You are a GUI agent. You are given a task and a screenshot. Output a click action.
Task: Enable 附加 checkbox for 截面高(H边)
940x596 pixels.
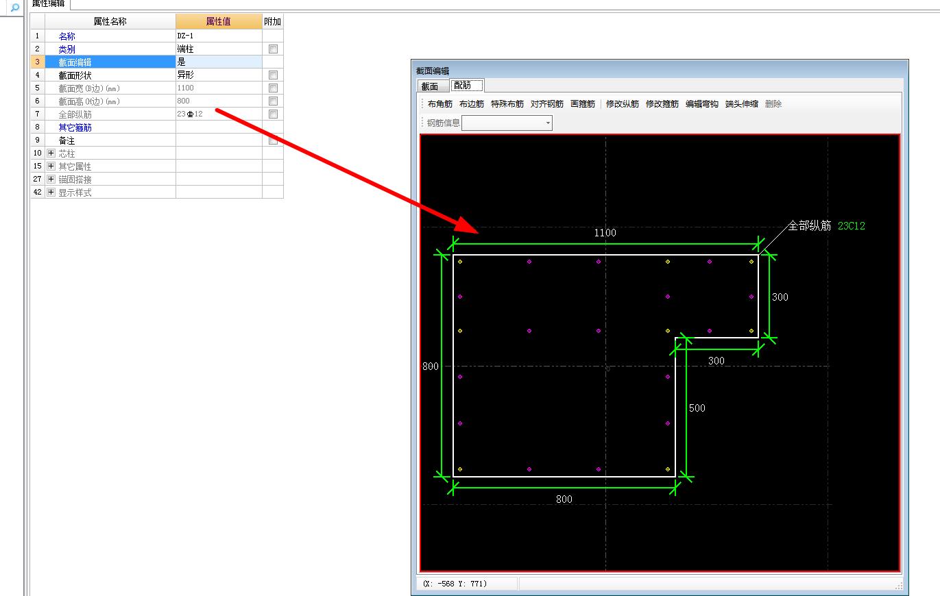point(273,101)
